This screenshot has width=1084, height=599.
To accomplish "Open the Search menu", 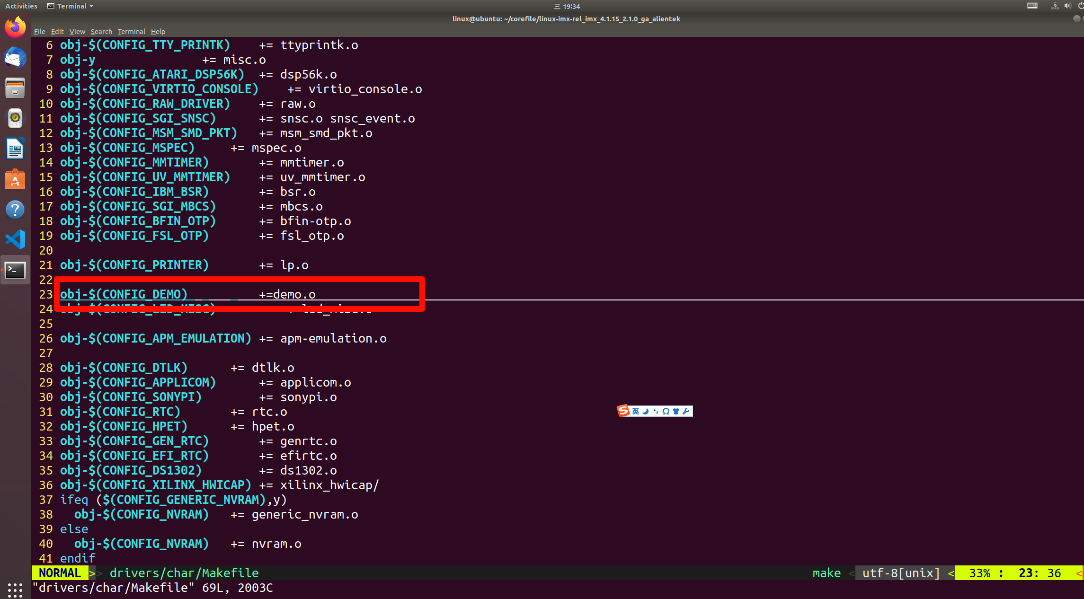I will 101,32.
